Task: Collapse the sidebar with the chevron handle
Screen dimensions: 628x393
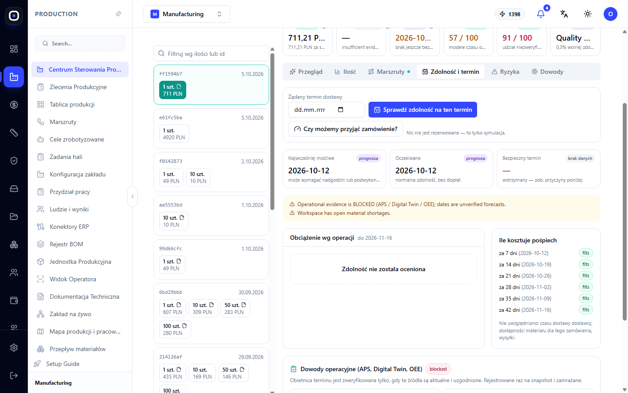Action: pyautogui.click(x=133, y=196)
